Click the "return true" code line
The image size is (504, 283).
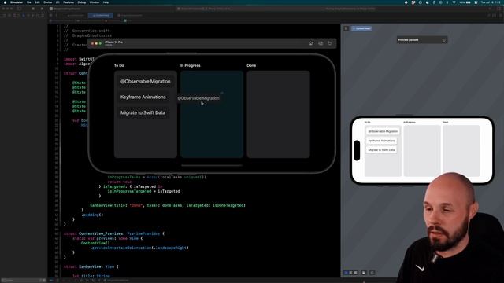pos(120,182)
